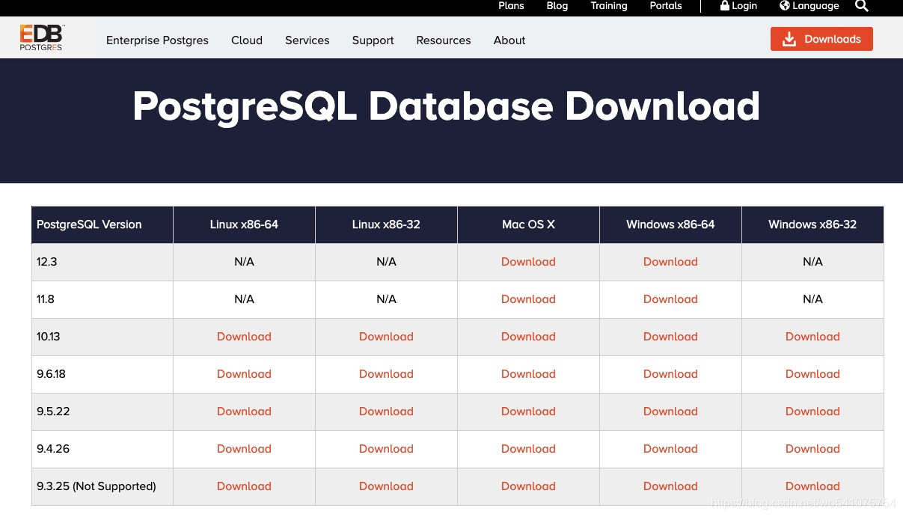903x517 pixels.
Task: Open the Cloud menu
Action: (x=247, y=40)
